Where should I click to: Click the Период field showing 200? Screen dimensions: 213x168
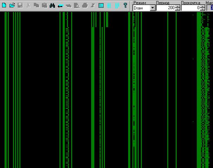(x=166, y=8)
